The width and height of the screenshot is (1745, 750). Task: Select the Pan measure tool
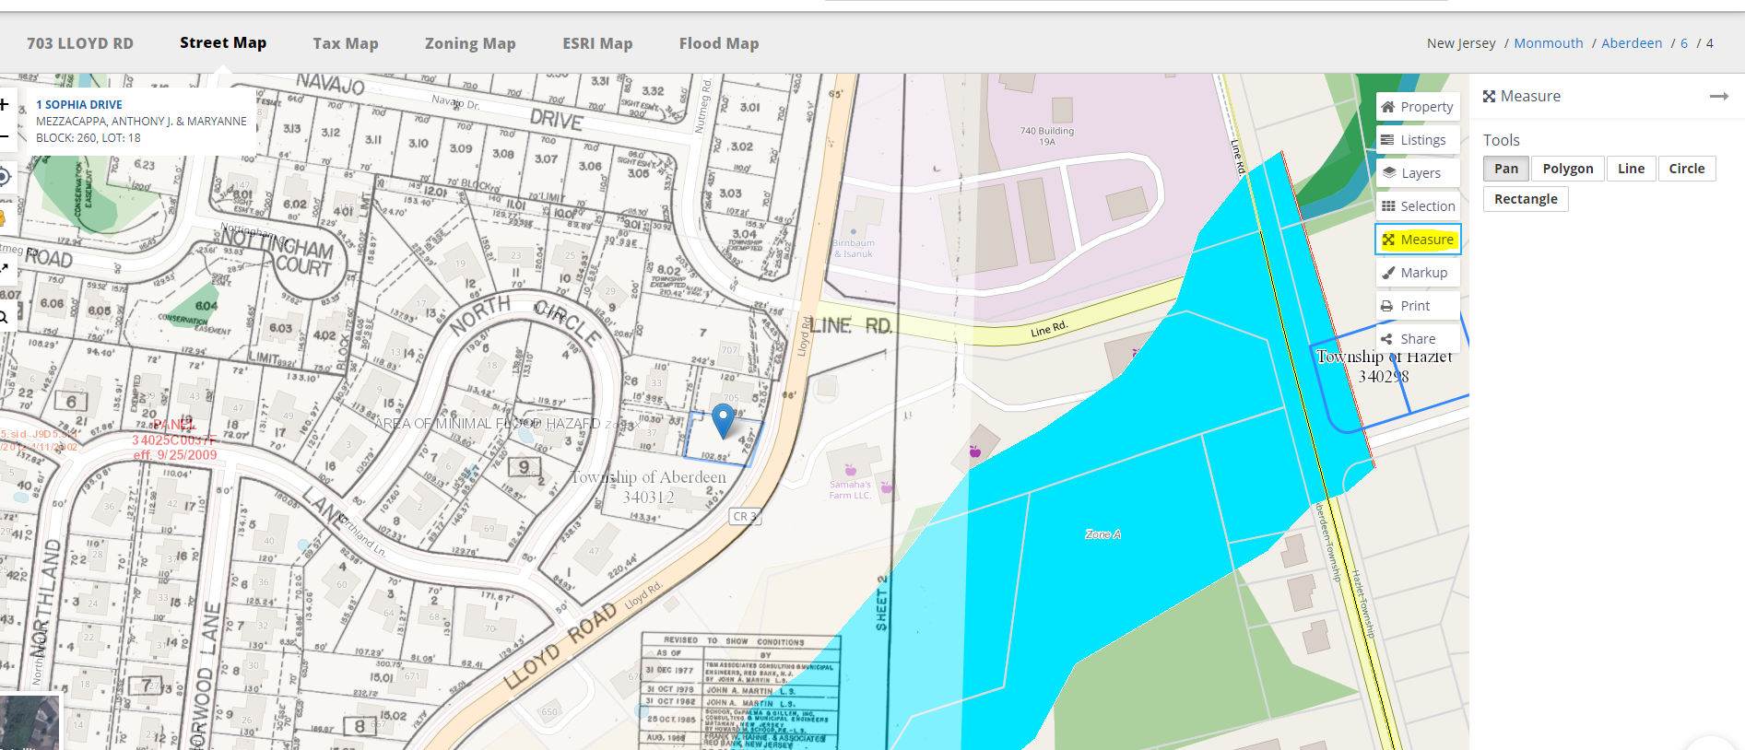tap(1506, 169)
